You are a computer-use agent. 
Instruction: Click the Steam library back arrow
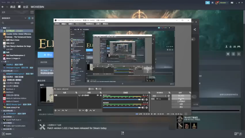click(2, 6)
